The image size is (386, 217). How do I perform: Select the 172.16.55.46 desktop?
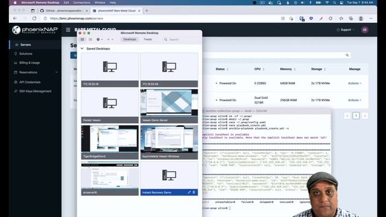click(x=169, y=70)
